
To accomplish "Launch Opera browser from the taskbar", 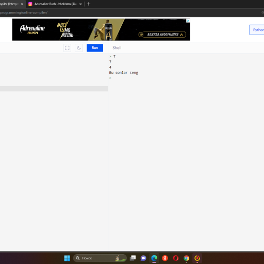I will coord(176,258).
